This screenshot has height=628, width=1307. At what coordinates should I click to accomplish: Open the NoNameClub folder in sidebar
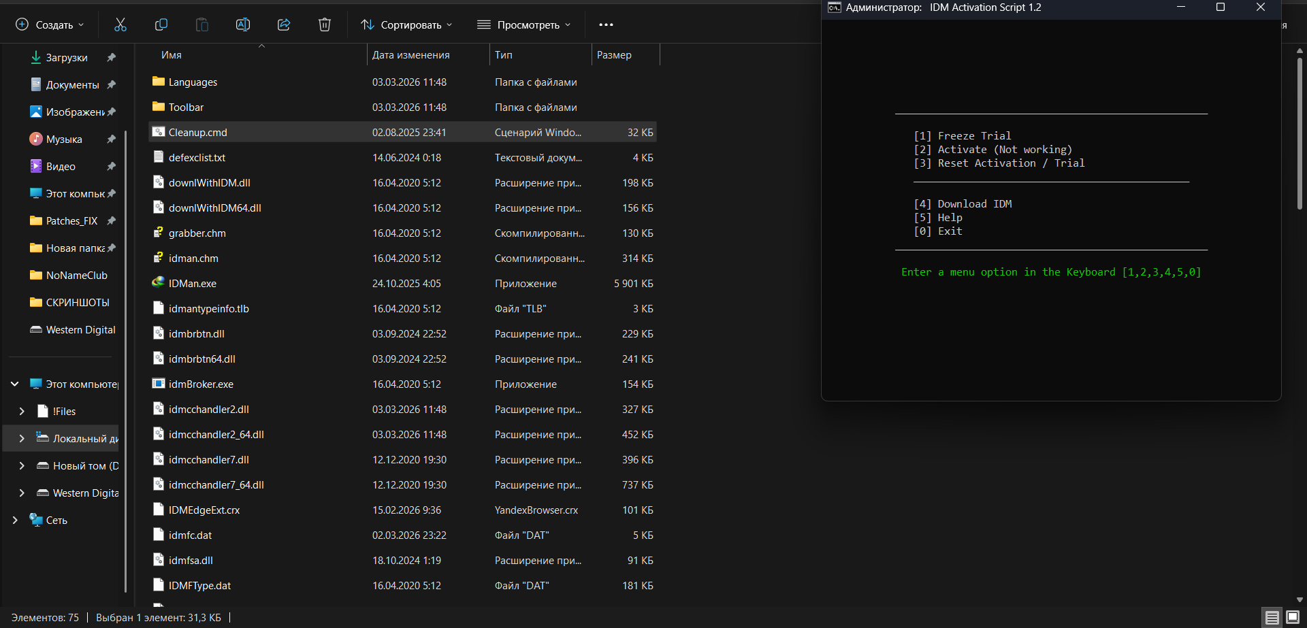pyautogui.click(x=76, y=276)
